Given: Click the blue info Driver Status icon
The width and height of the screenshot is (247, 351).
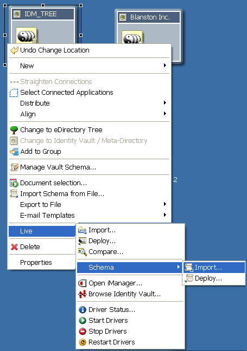Looking at the screenshot, I should coord(83,310).
